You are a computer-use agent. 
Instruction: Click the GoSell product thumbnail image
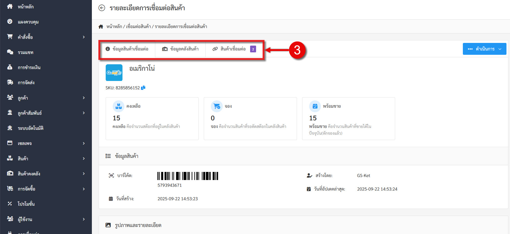[x=114, y=73]
